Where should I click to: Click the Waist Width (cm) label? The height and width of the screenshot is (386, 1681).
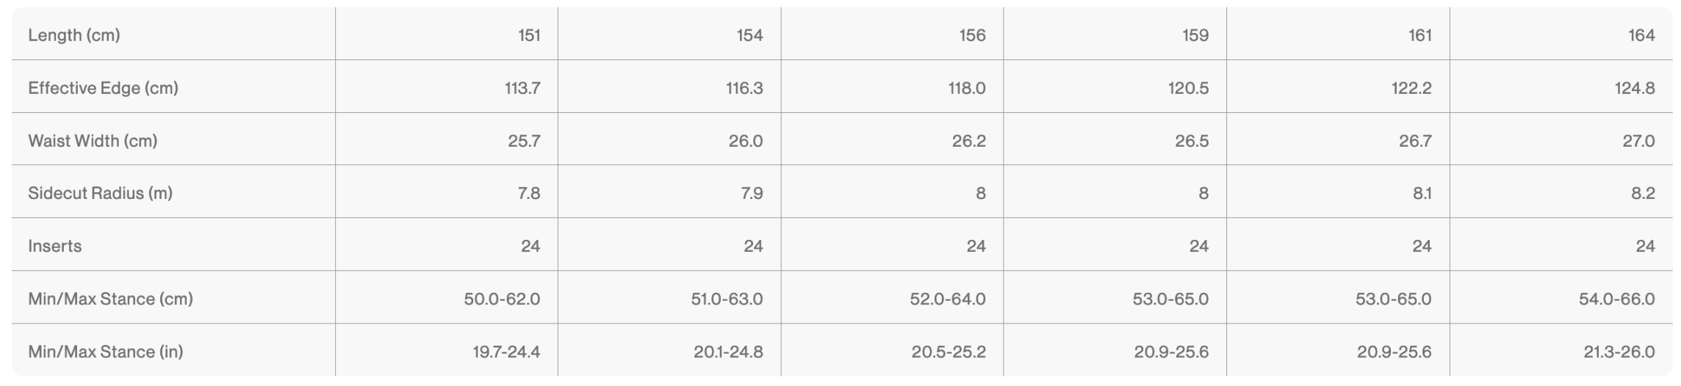coord(93,141)
